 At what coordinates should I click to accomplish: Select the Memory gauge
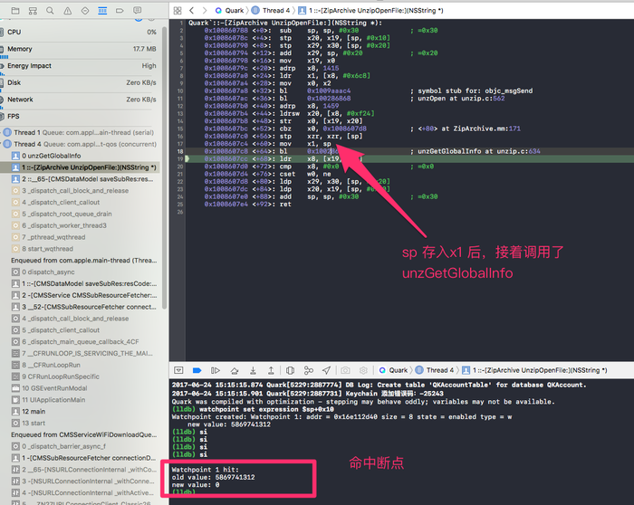coord(79,49)
